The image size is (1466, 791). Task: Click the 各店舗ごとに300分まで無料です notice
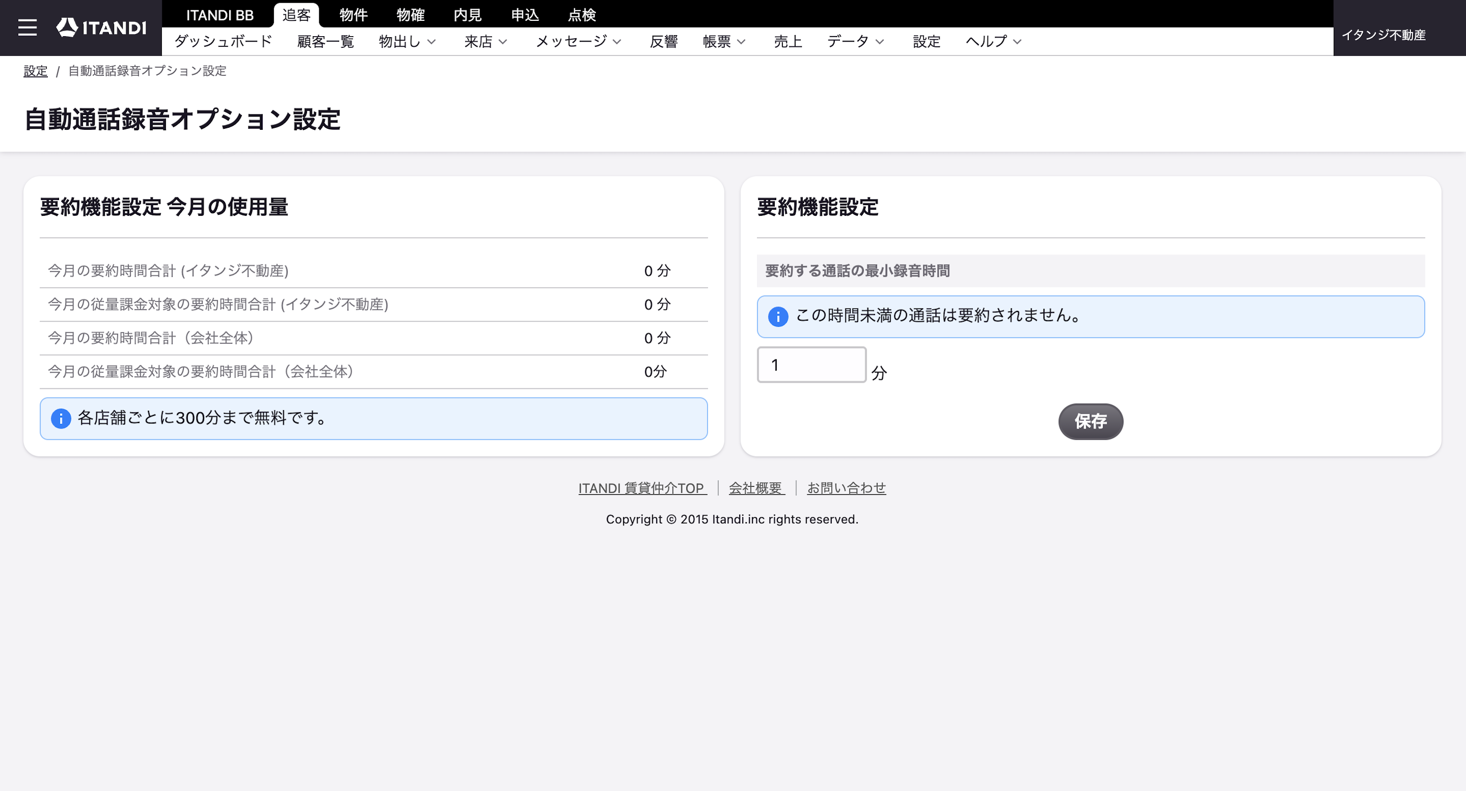point(374,419)
